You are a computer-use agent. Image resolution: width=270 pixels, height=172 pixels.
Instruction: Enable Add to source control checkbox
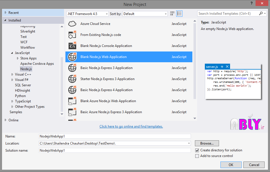[197, 156]
